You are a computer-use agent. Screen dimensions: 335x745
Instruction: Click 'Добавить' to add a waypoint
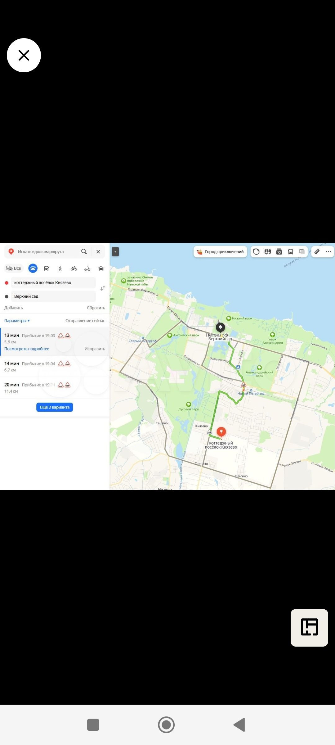click(13, 308)
